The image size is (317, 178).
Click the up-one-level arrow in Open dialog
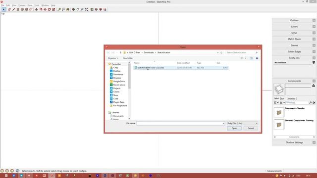click(x=120, y=52)
